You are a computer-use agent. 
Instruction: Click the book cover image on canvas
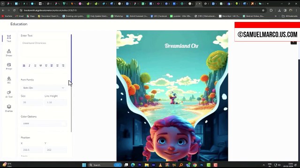[172, 96]
